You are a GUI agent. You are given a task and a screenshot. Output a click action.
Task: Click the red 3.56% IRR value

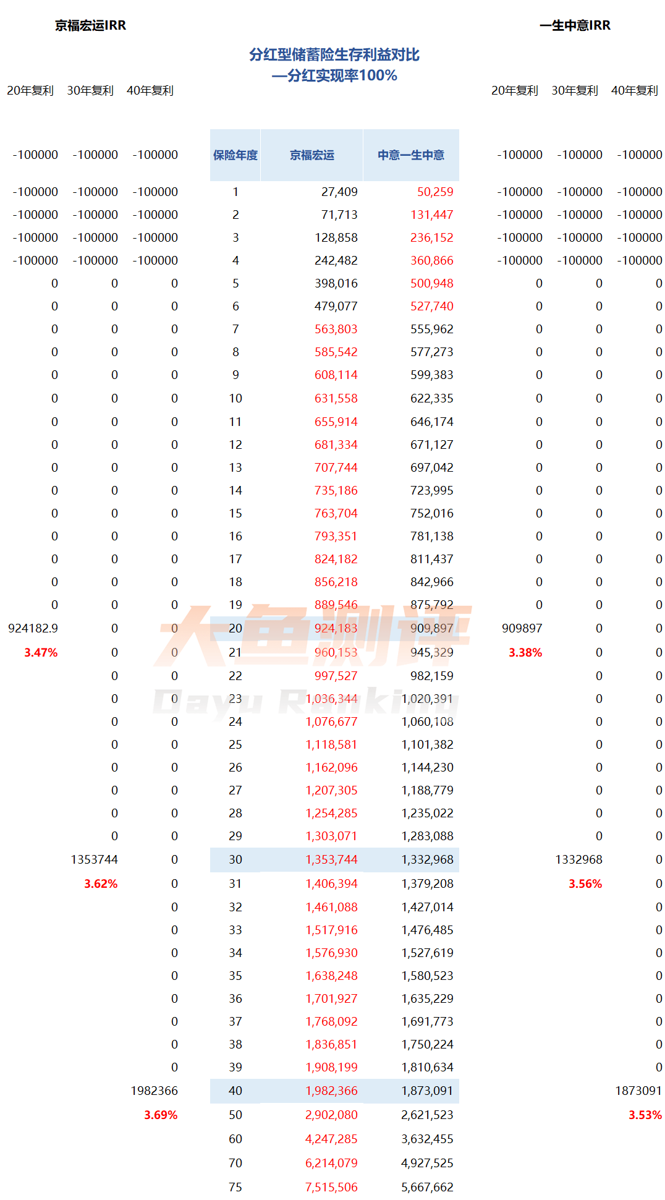[x=585, y=883]
